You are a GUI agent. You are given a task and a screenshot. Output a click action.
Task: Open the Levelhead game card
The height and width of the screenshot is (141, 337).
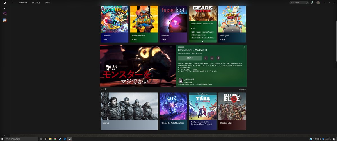115,24
